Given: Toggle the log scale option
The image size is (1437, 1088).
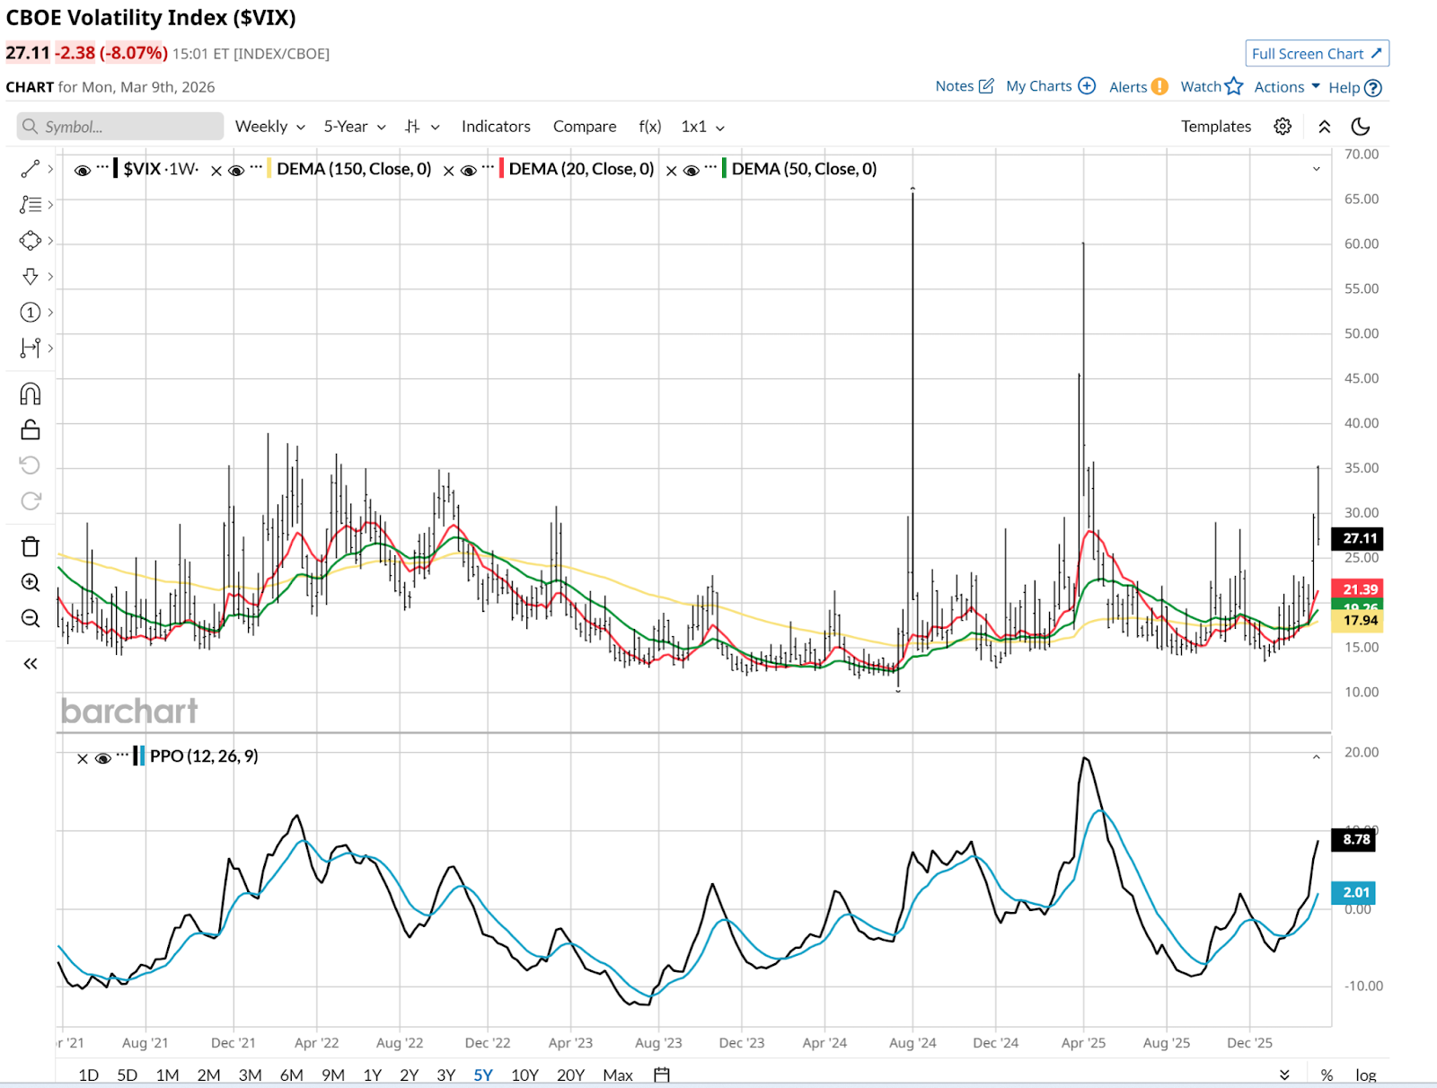Looking at the screenshot, I should (x=1365, y=1075).
